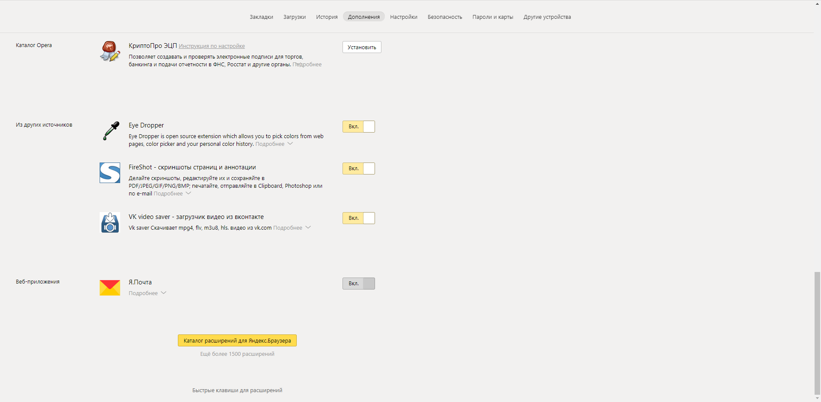Open the История tab
821x402 pixels.
327,17
